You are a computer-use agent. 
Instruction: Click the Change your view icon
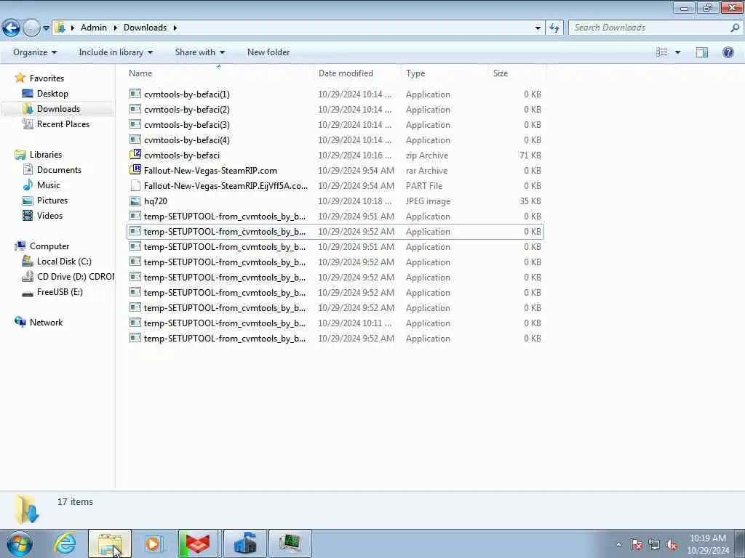coord(662,52)
